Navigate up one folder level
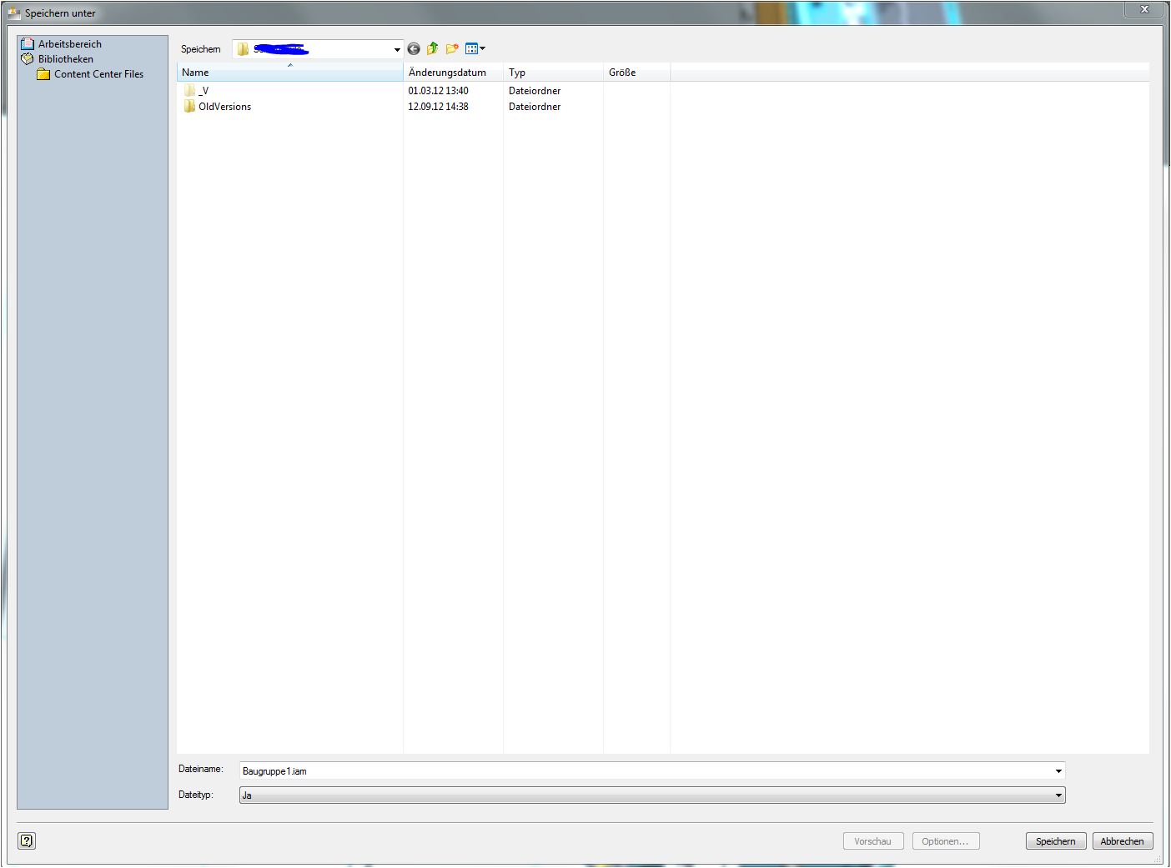 point(433,49)
